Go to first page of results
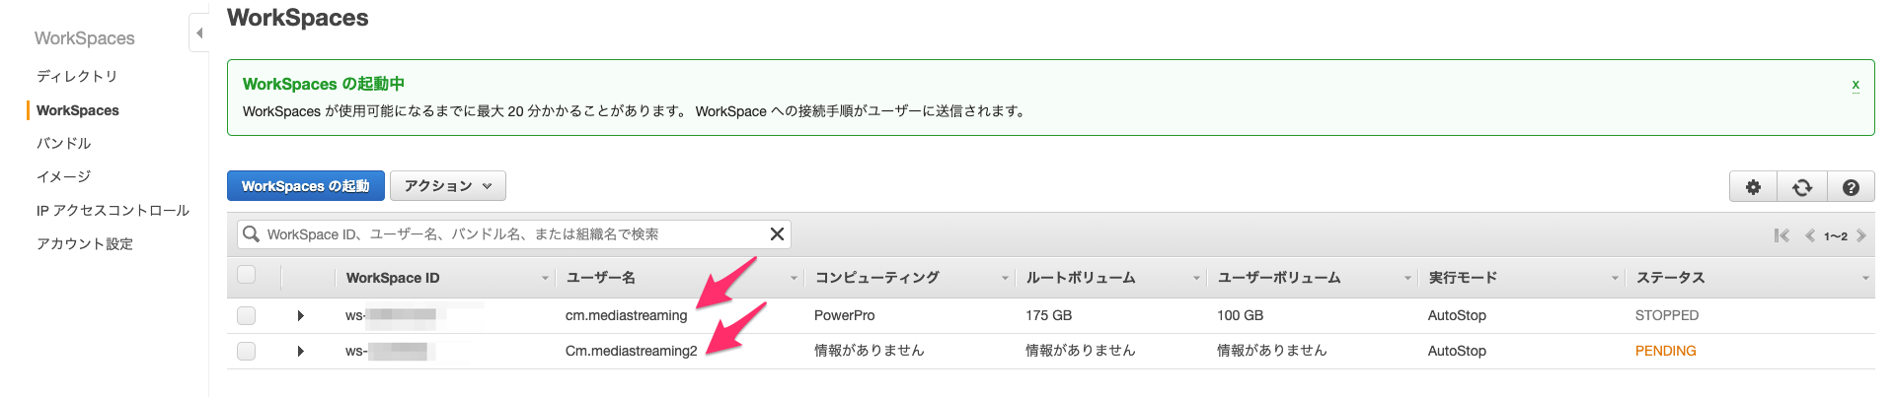Screen dimensions: 1895x397 [1781, 235]
